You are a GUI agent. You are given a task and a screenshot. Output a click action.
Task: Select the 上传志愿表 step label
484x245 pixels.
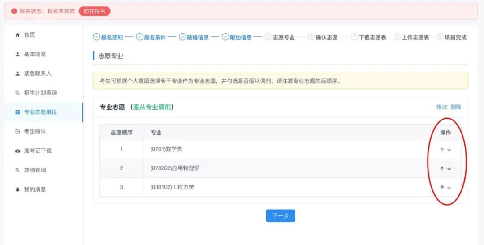click(415, 37)
